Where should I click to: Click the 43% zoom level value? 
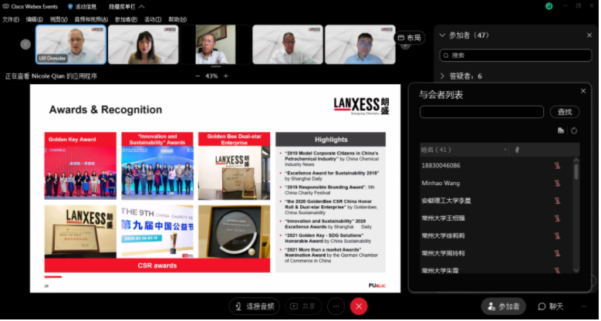click(211, 76)
